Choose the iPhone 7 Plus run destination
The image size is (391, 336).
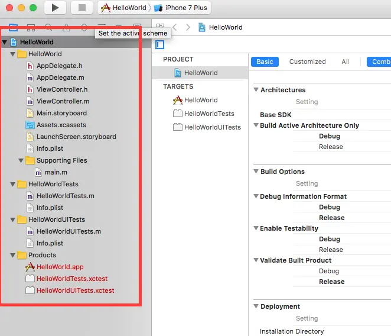pos(181,8)
